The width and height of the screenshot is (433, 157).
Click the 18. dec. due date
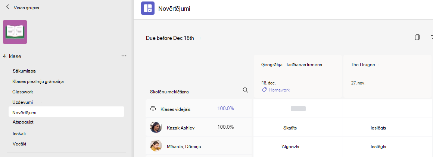tap(269, 83)
